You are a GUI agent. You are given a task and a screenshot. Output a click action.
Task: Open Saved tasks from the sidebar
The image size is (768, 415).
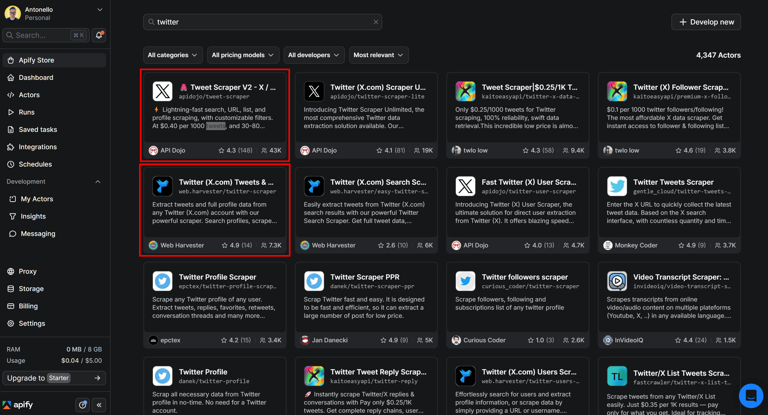[x=38, y=129]
